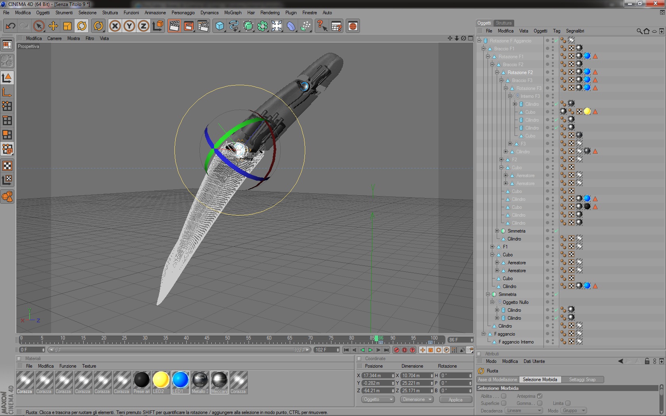Image resolution: width=666 pixels, height=416 pixels.
Task: Select the Points mode icon in the left palette
Action: 7,106
